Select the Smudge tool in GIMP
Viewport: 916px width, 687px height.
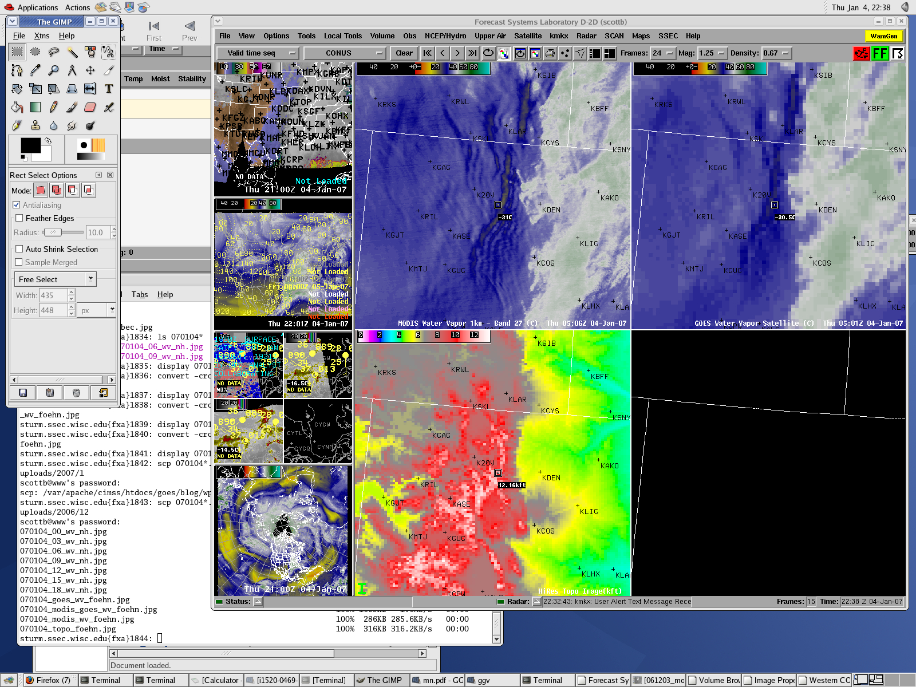click(x=72, y=125)
